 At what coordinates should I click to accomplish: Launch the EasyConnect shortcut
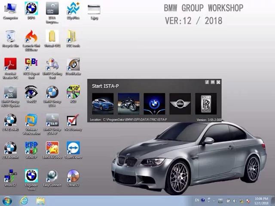coord(52,178)
